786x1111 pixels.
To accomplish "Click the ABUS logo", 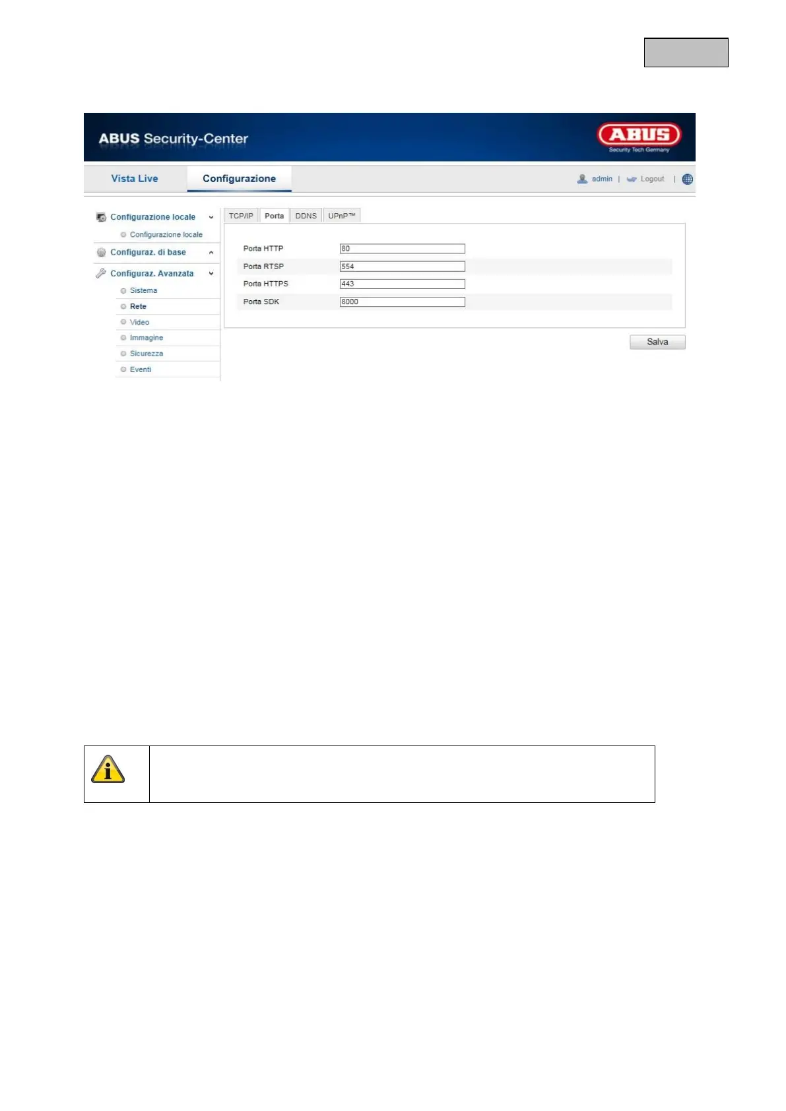I will tap(639, 137).
